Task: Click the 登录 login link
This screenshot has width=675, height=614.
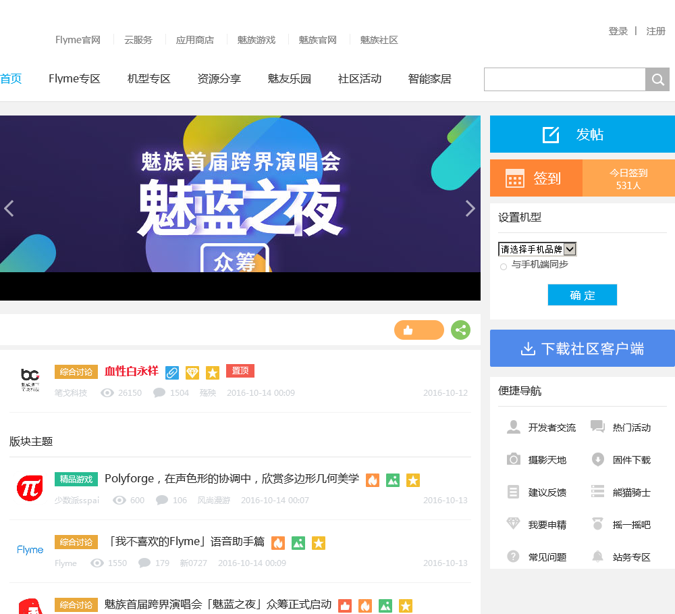Action: tap(618, 31)
